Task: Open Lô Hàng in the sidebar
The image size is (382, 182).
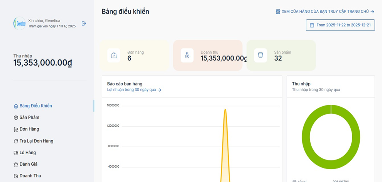Action: 28,153
